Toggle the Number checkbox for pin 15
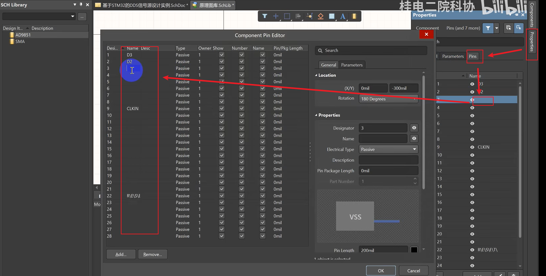 [x=242, y=149]
